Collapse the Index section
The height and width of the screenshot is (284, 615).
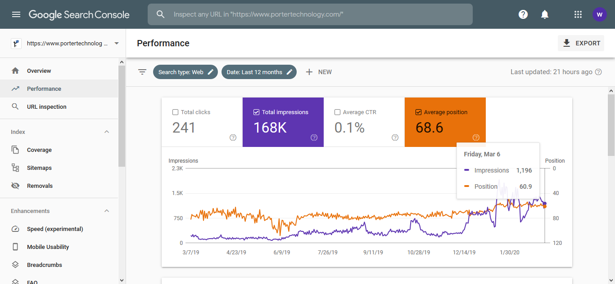(x=107, y=132)
